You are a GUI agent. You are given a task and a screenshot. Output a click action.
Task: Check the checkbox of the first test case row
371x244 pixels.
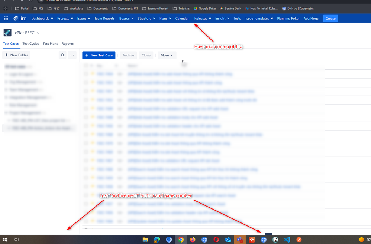tap(86, 74)
